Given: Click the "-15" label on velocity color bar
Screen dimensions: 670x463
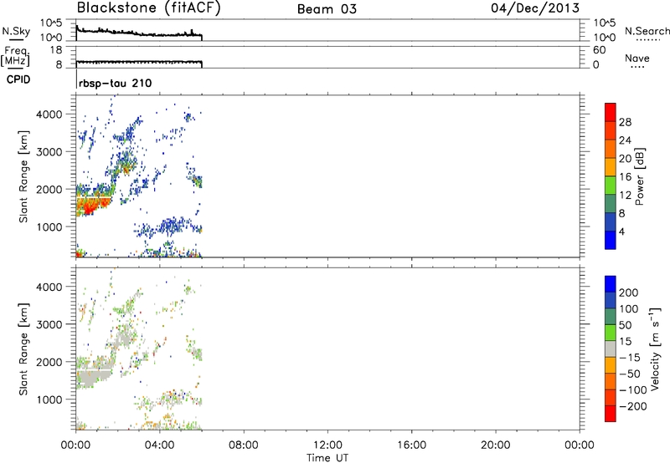Looking at the screenshot, I should [x=630, y=358].
